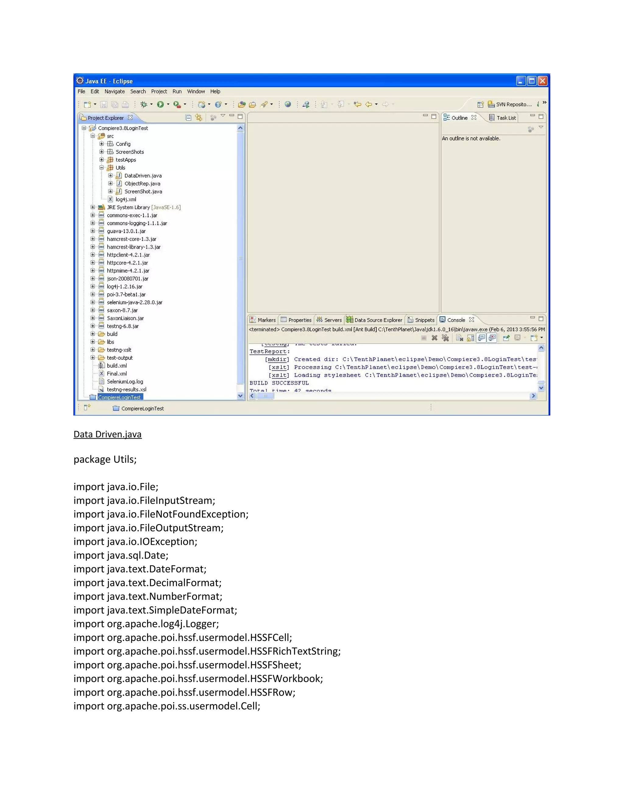The image size is (624, 807).
Task: Click the Save toolbar icon
Action: [x=104, y=104]
